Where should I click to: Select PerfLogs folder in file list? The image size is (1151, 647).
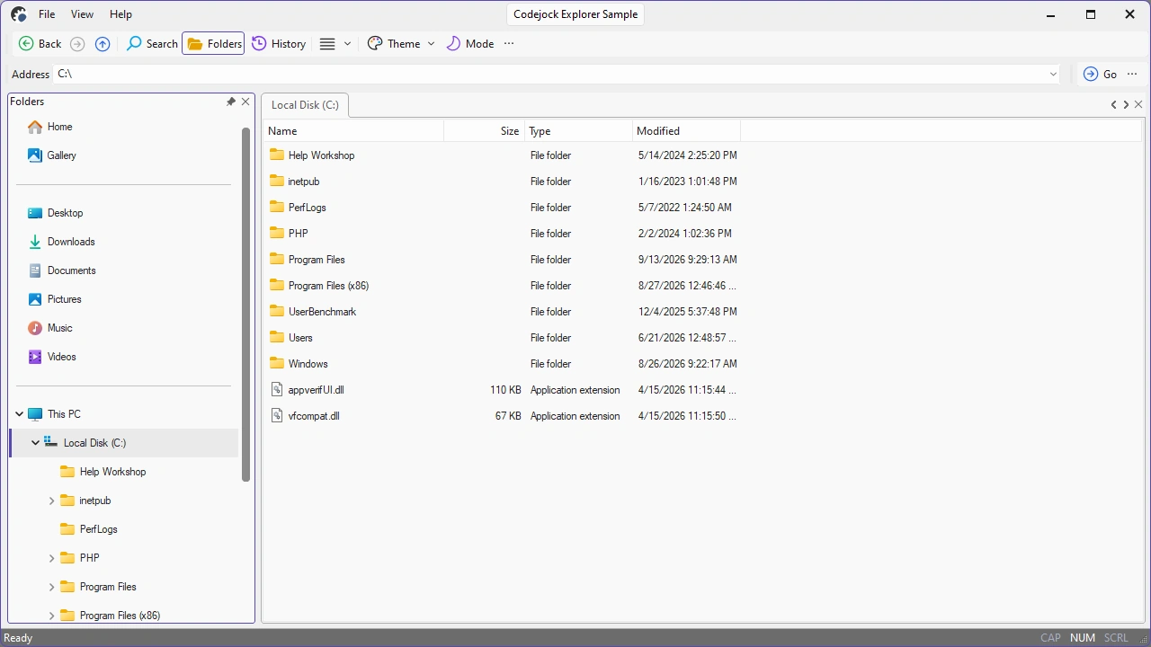point(307,208)
